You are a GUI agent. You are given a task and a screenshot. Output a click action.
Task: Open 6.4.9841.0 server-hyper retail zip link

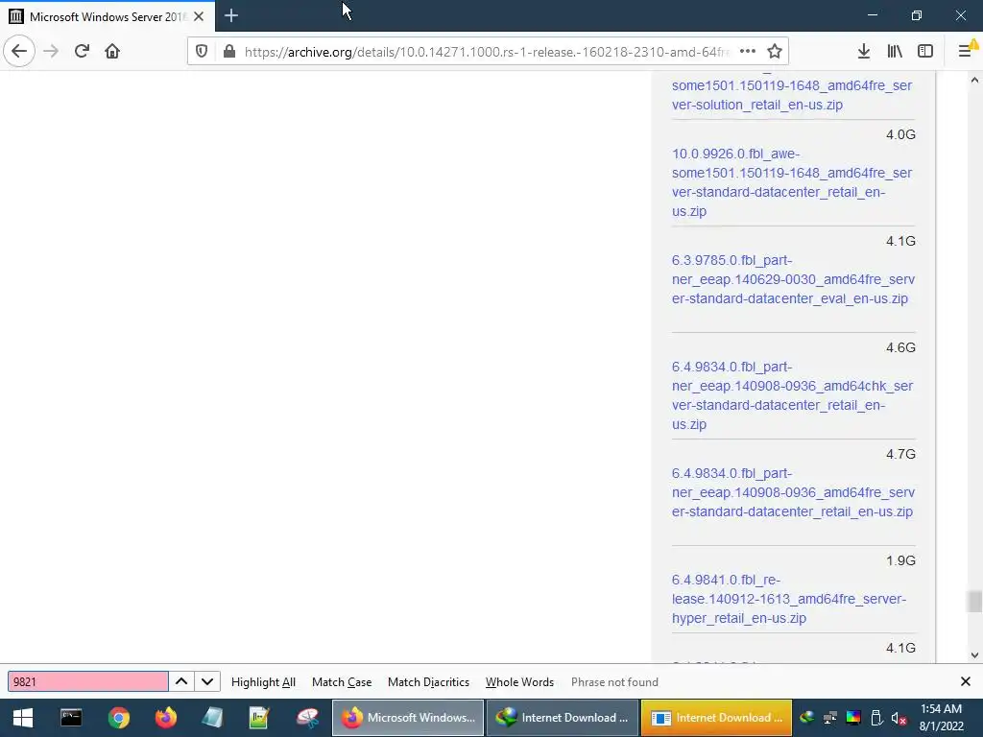point(789,599)
